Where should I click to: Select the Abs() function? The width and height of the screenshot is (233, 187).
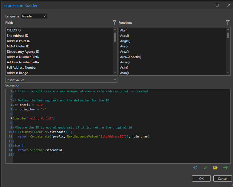click(x=124, y=30)
